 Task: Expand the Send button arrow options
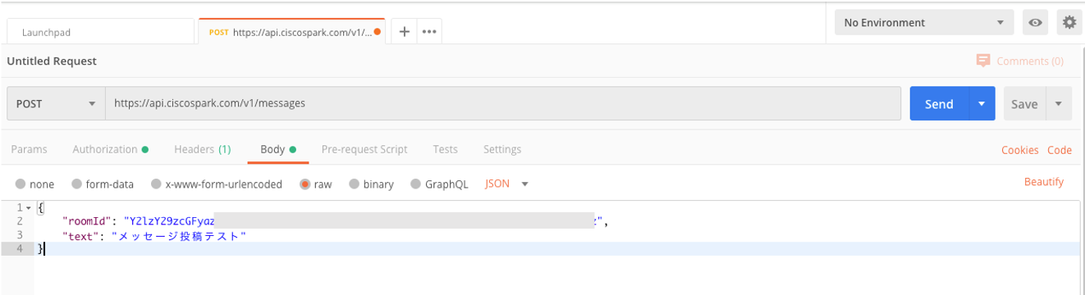tap(982, 103)
